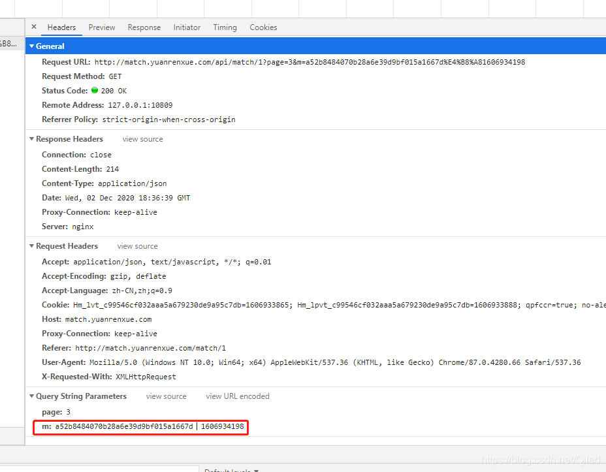Click the green status code indicator
606x472 pixels.
[x=95, y=90]
